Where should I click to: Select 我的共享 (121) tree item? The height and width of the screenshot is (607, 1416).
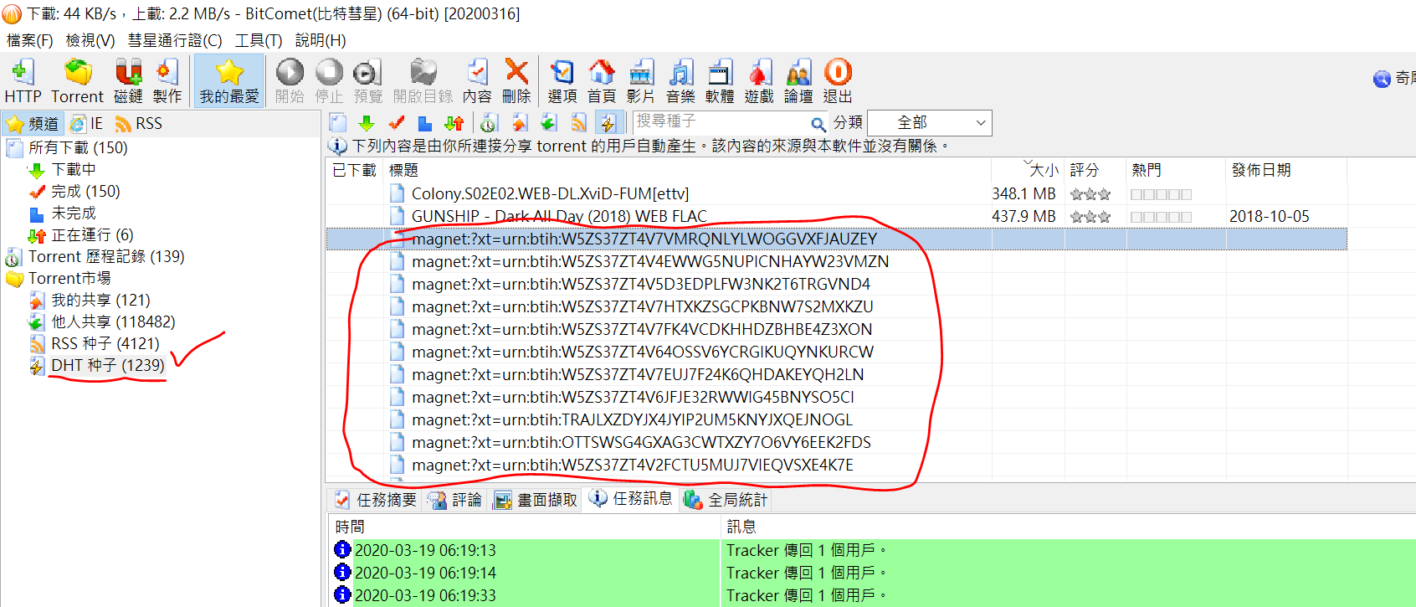click(100, 300)
